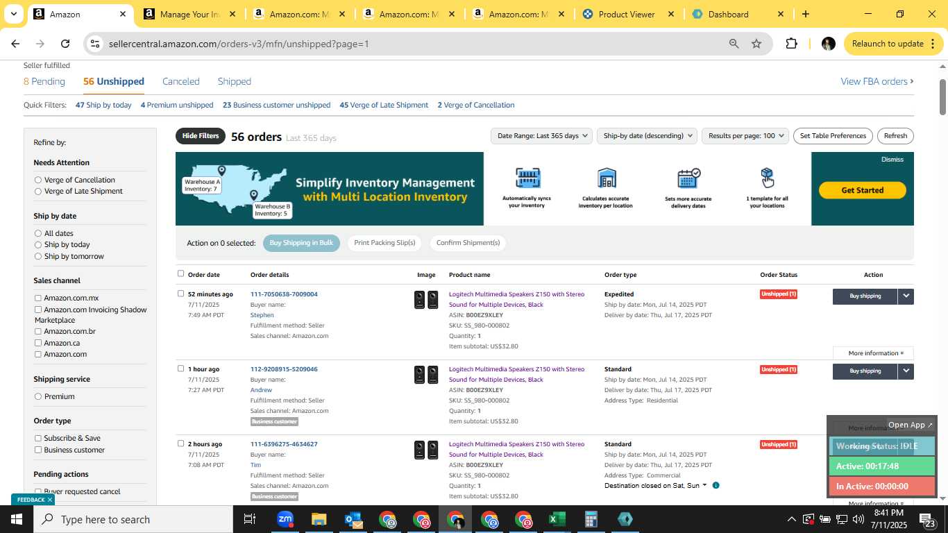Screen dimensions: 948x533
Task: Click Open App in the status overlay
Action: tap(911, 425)
